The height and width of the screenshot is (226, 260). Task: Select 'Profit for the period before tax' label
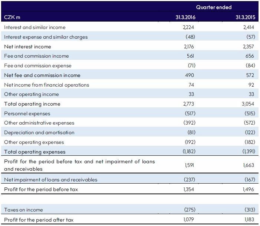(x=41, y=190)
